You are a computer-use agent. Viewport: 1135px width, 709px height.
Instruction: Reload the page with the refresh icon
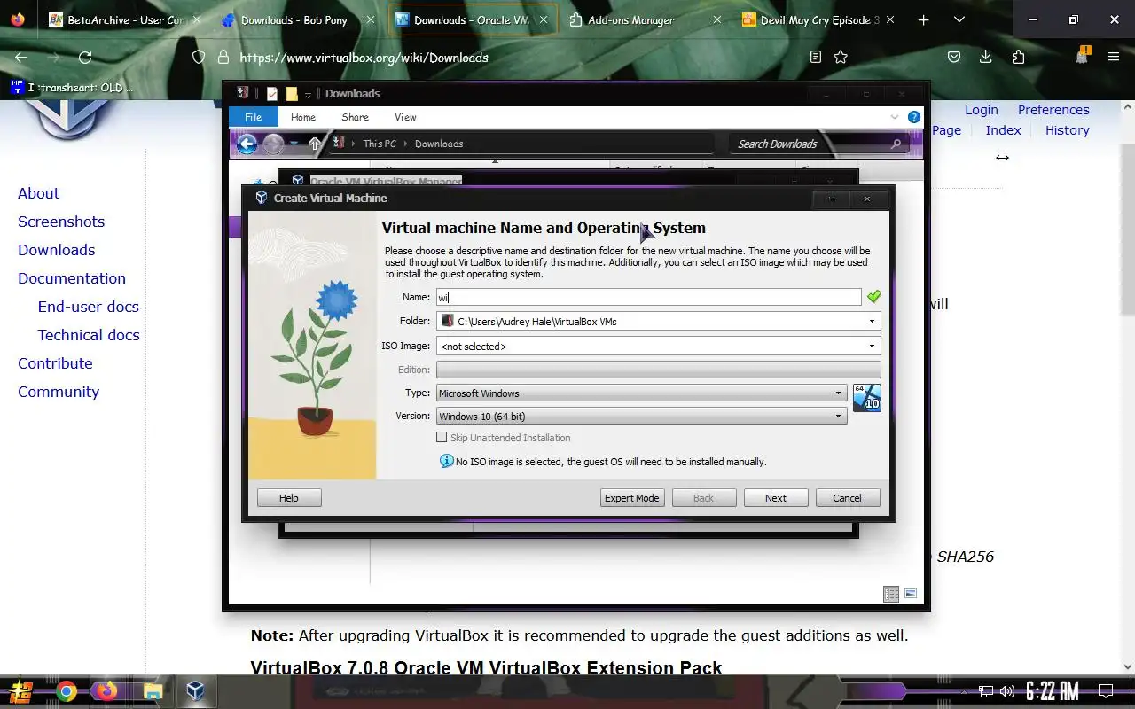pos(85,58)
